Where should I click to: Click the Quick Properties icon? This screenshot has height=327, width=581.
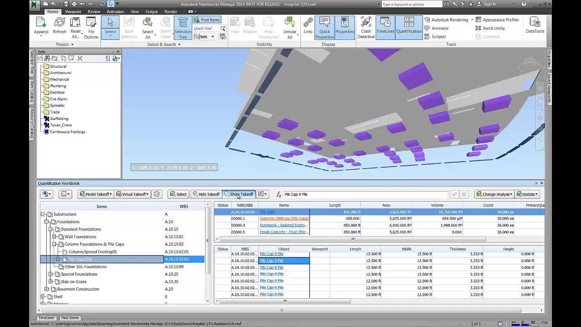pyautogui.click(x=325, y=28)
